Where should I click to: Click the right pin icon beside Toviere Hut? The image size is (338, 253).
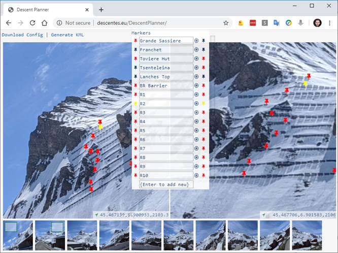click(204, 59)
